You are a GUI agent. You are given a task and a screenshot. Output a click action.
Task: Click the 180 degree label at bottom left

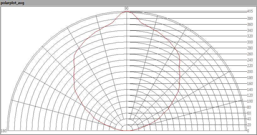click(x=4, y=131)
